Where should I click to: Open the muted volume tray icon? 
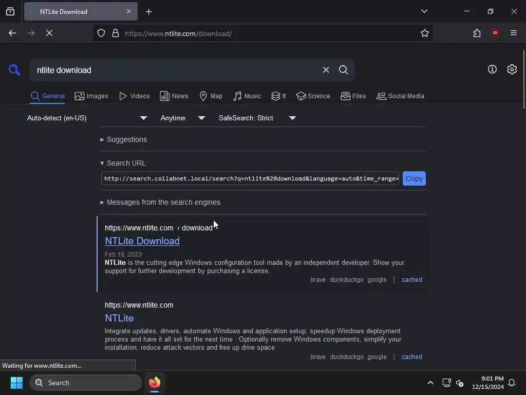click(x=460, y=383)
